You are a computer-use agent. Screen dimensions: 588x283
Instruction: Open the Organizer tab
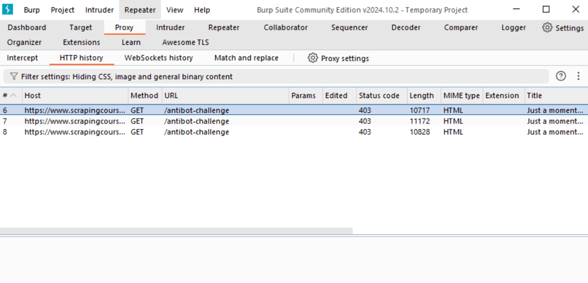click(24, 43)
